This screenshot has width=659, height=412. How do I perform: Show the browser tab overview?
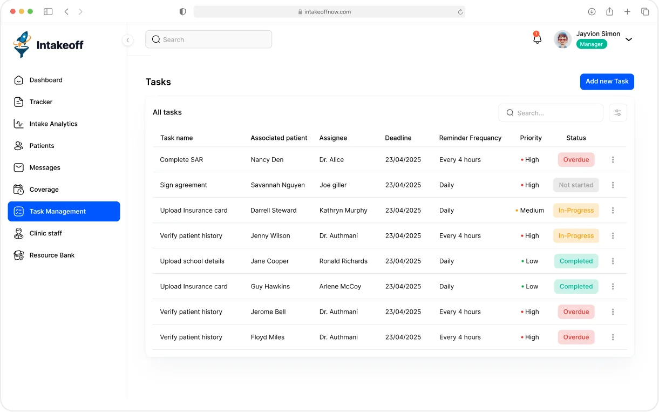click(645, 11)
